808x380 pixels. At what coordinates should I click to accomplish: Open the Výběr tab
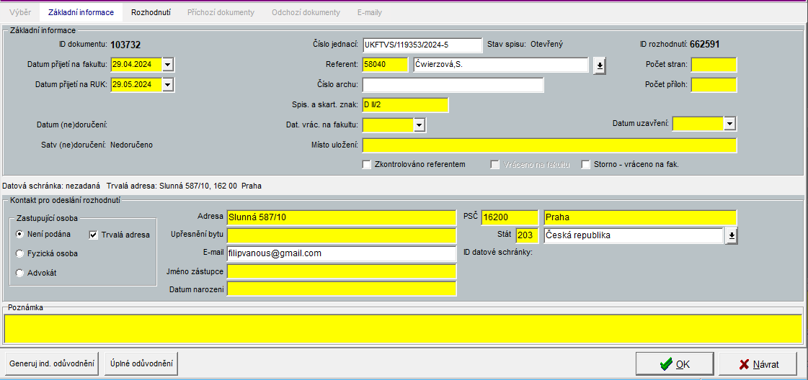point(19,13)
